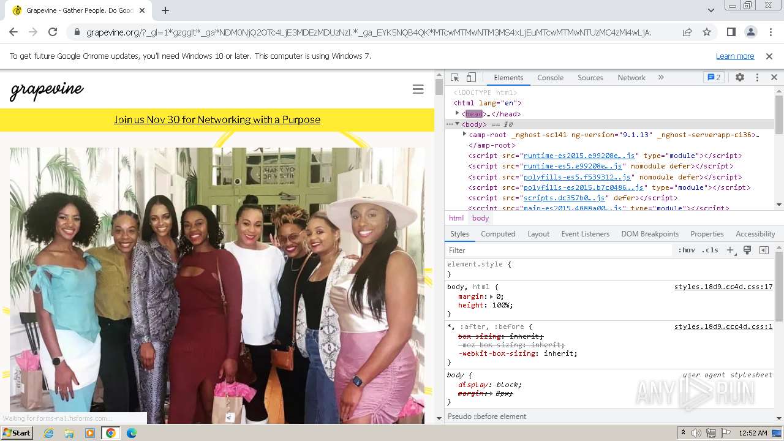Click the 'height: 100%' declaration
This screenshot has height=441, width=784.
click(x=486, y=305)
